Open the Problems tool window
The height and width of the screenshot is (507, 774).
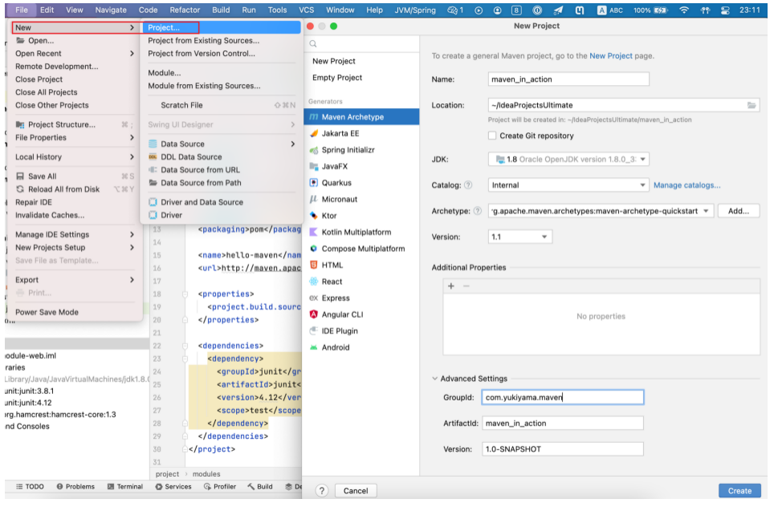tap(75, 486)
